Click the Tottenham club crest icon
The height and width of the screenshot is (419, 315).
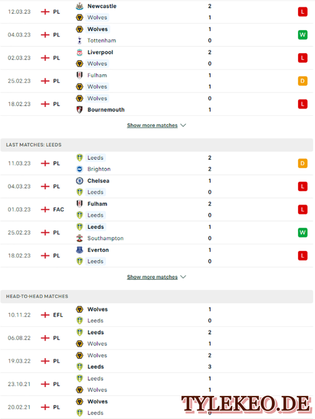click(x=80, y=41)
